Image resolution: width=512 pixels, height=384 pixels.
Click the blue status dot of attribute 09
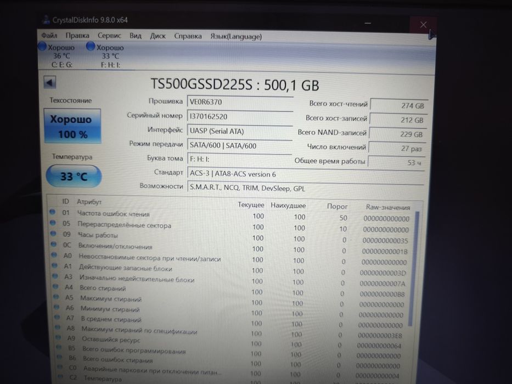[53, 233]
